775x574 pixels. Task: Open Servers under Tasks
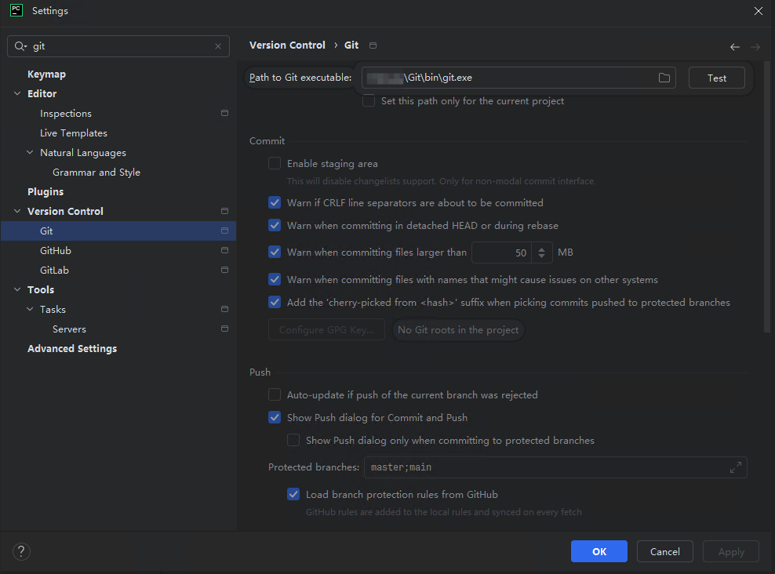coord(69,329)
